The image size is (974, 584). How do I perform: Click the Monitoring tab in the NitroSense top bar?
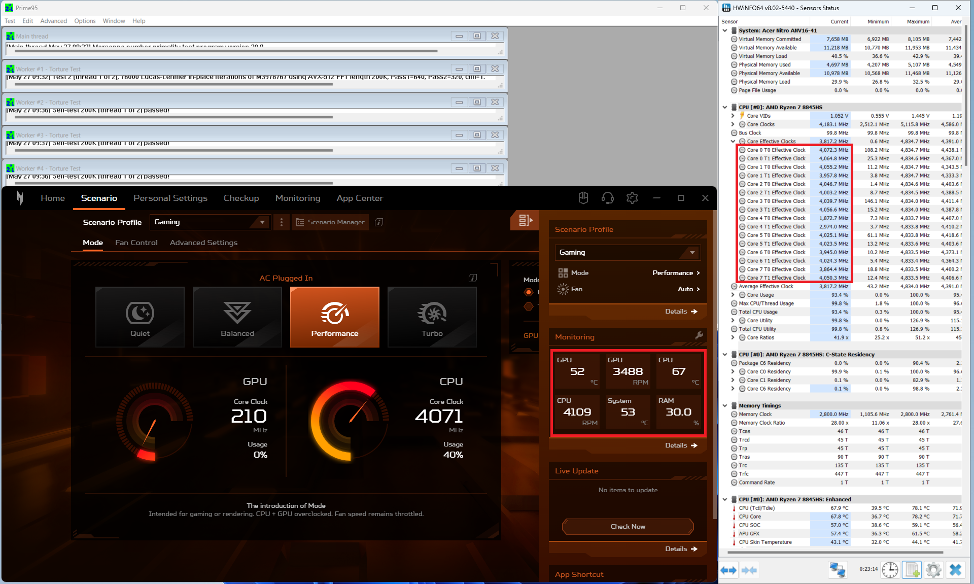[x=298, y=198]
